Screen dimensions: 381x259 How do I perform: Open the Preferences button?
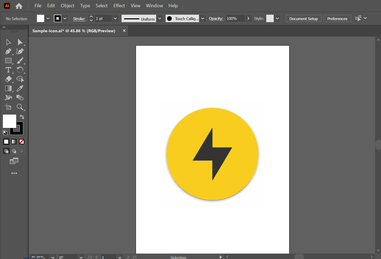click(x=337, y=19)
